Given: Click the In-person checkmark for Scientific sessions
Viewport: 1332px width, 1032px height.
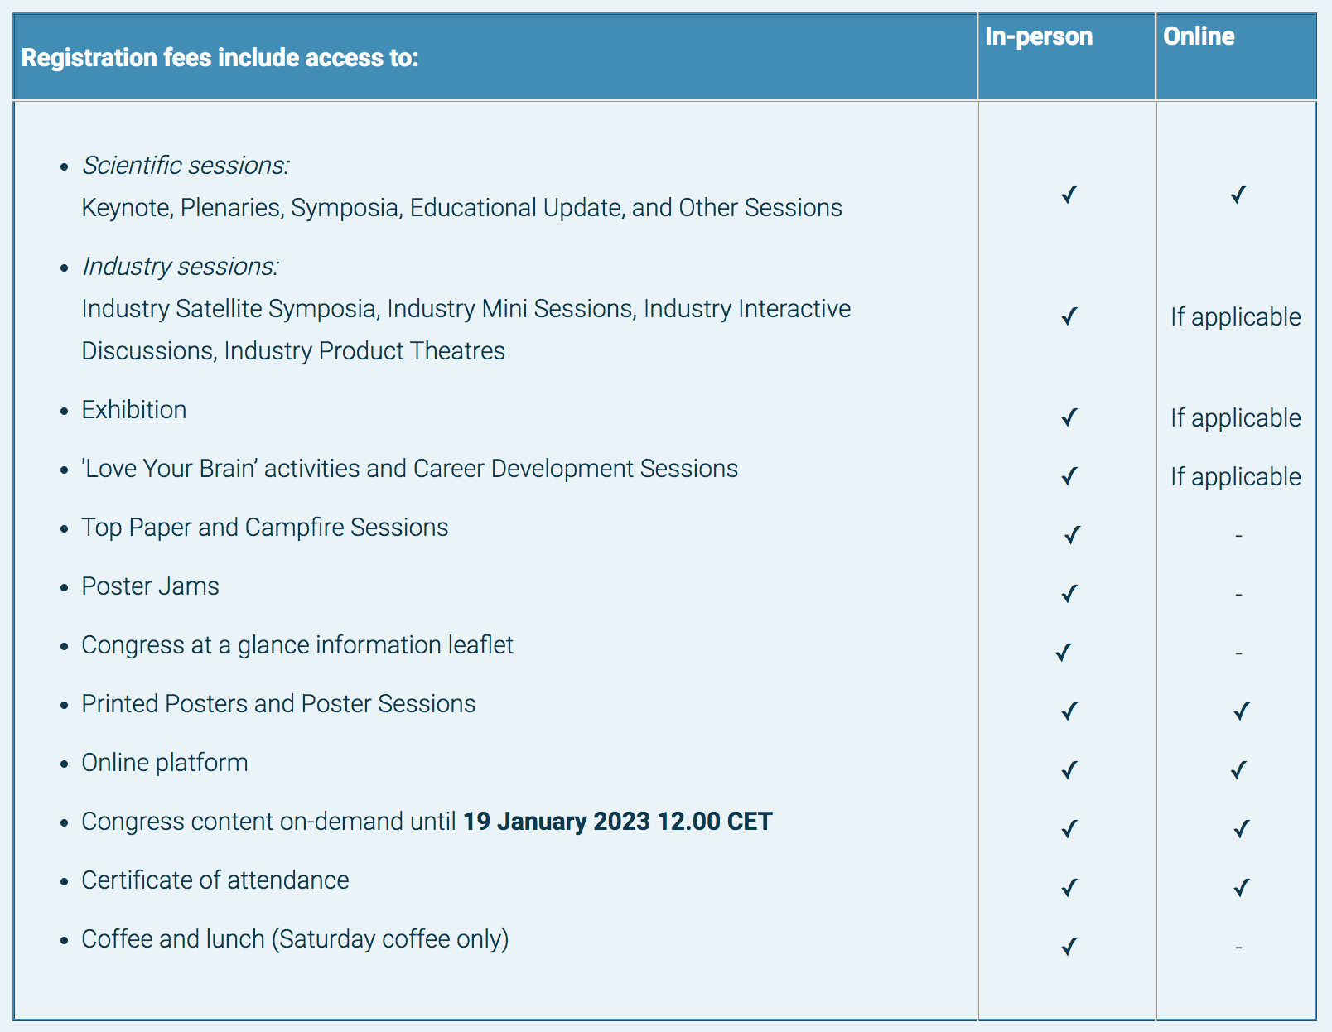Looking at the screenshot, I should click(x=1069, y=195).
